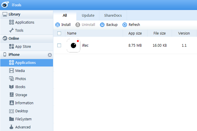Click the Backup disk icon
The width and height of the screenshot is (197, 131).
tap(102, 25)
